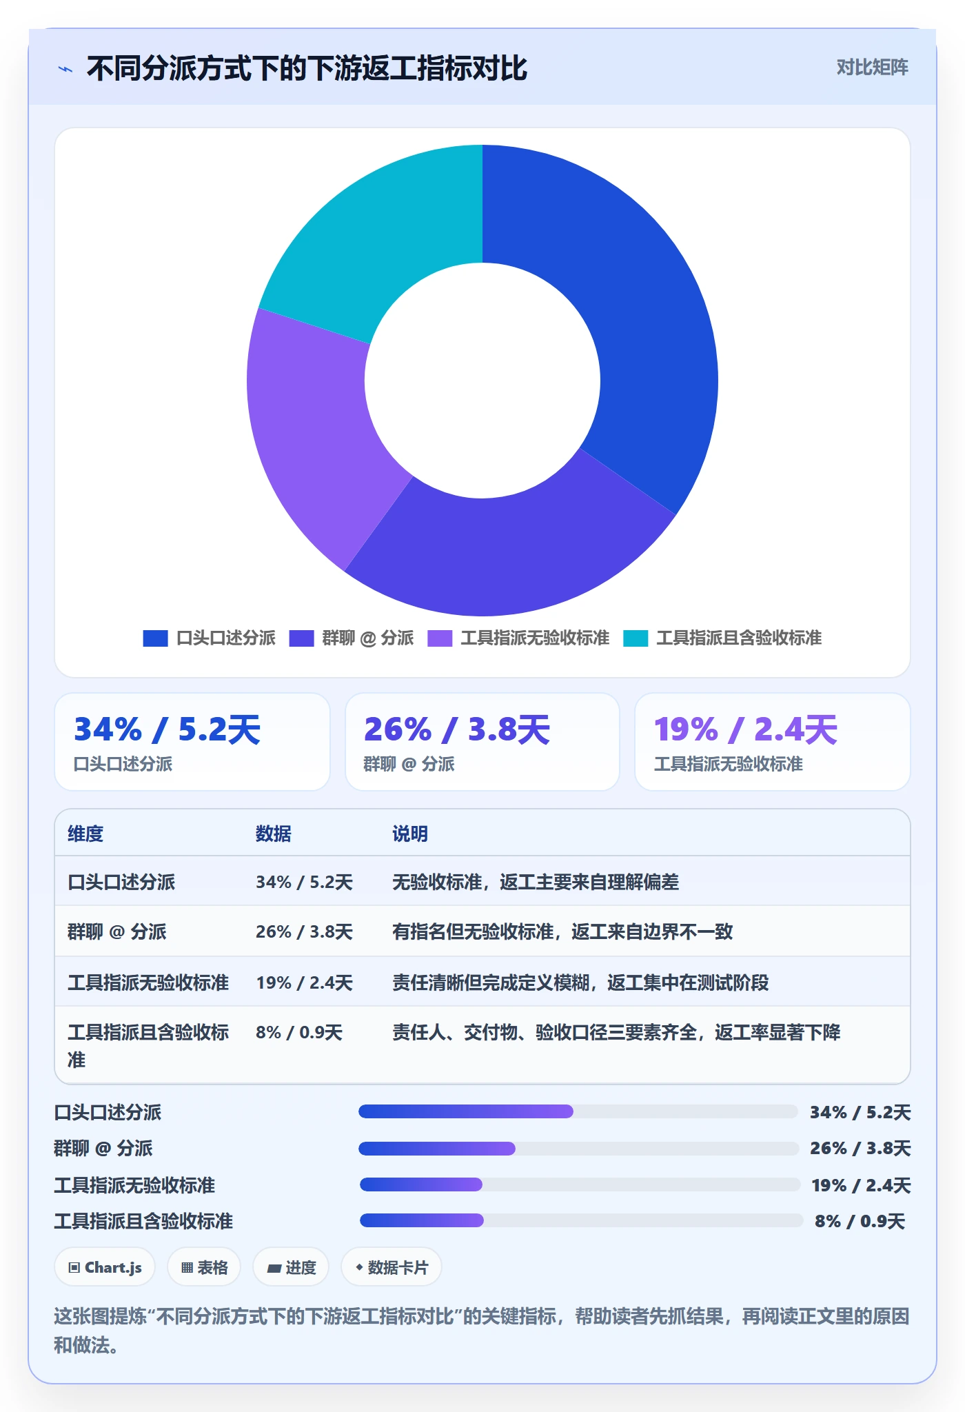Click the 19% / 2.4天 table cell

pos(304,982)
